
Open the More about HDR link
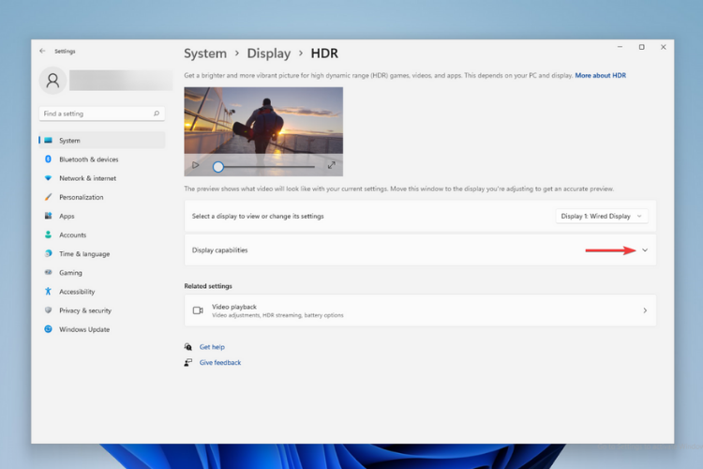[600, 75]
